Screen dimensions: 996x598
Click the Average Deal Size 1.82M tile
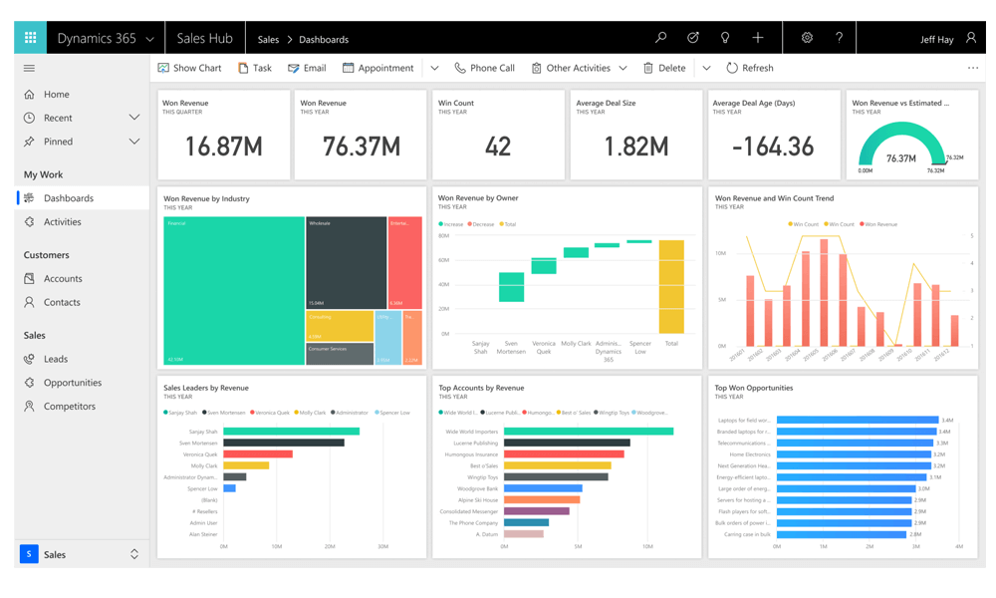636,135
